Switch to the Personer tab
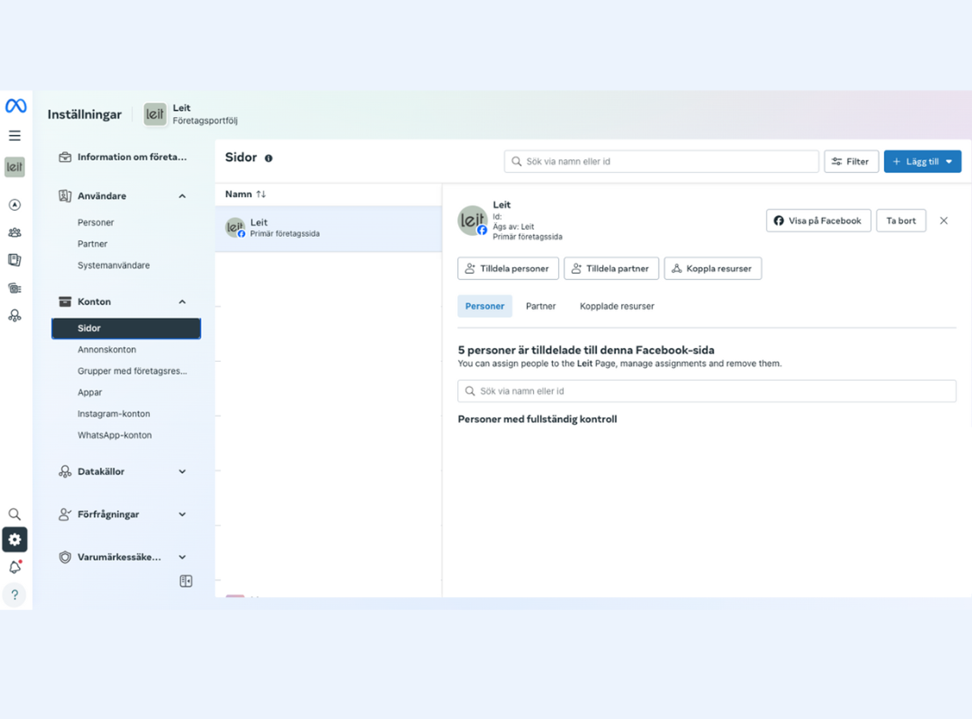Screen dimensions: 972x719 (x=485, y=306)
